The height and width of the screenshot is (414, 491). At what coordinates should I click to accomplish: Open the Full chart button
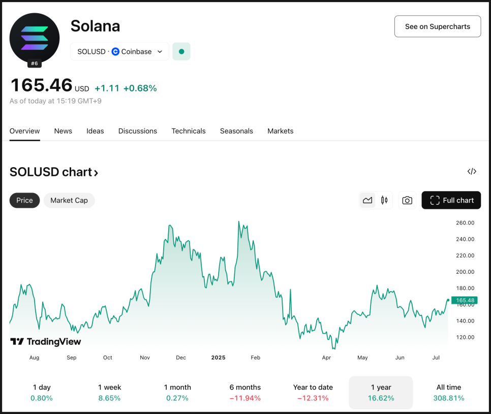coord(451,200)
